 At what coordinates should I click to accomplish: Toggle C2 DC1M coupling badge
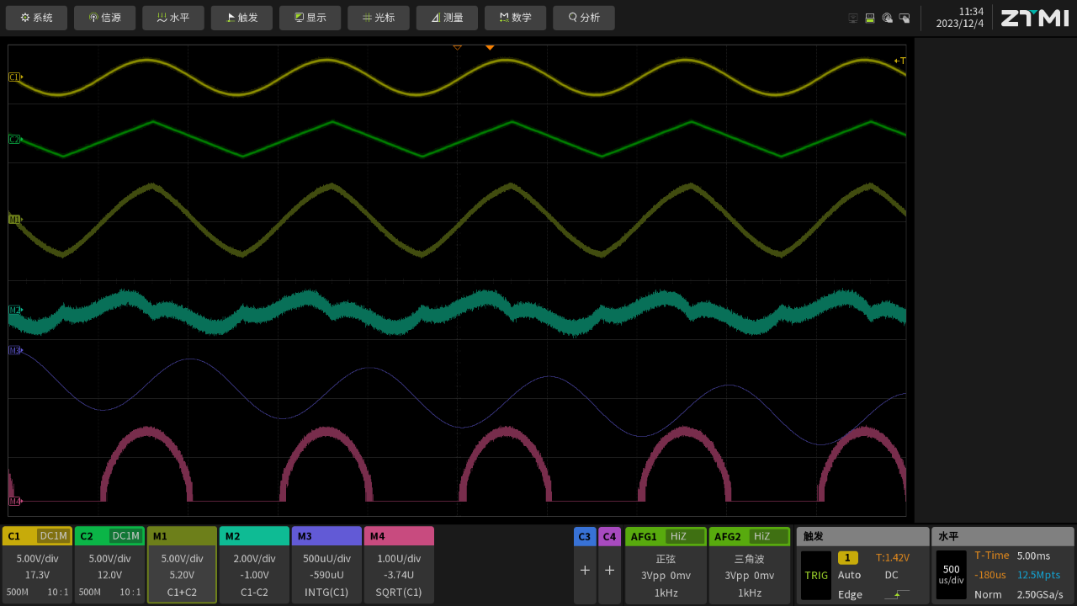tap(126, 536)
